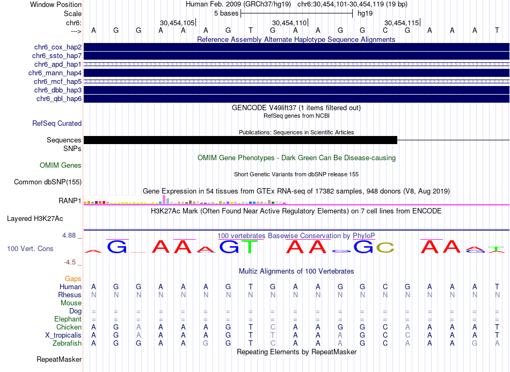Click the RefSeq Curated track label

57,124
